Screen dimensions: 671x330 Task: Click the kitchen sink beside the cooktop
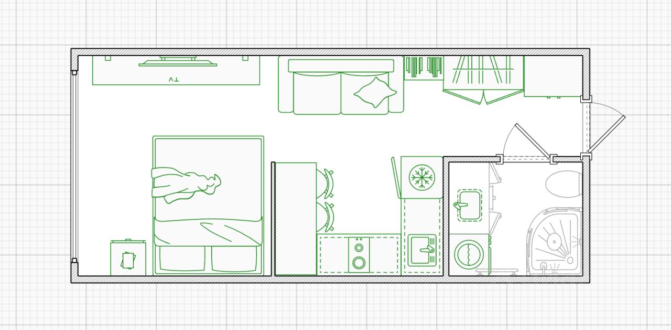(x=422, y=250)
